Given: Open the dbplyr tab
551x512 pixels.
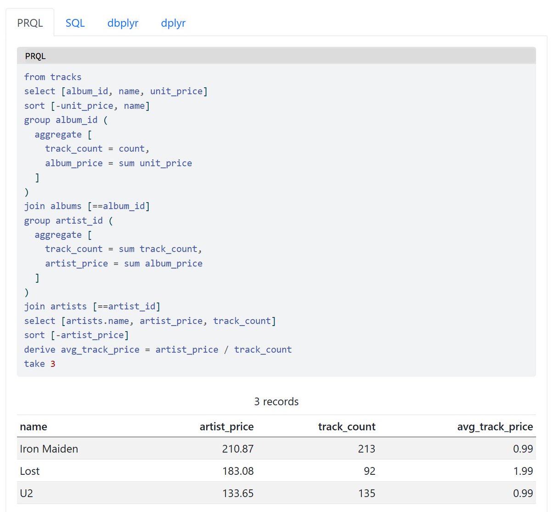Looking at the screenshot, I should click(x=123, y=23).
